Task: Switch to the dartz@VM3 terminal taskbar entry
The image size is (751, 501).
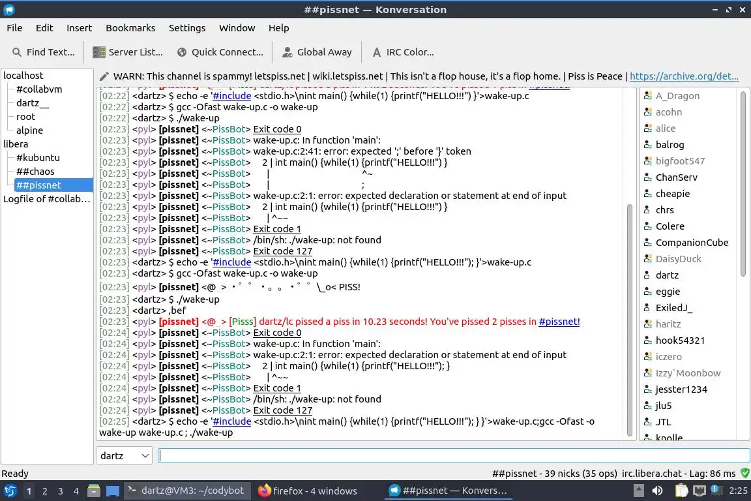Action: [187, 491]
